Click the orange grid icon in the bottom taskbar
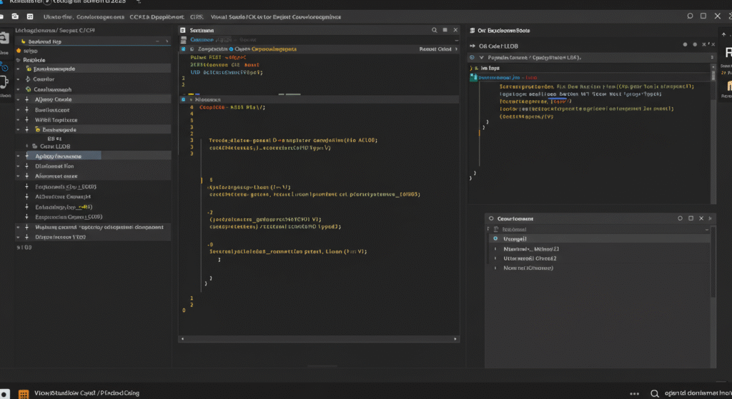The height and width of the screenshot is (399, 732). click(24, 394)
